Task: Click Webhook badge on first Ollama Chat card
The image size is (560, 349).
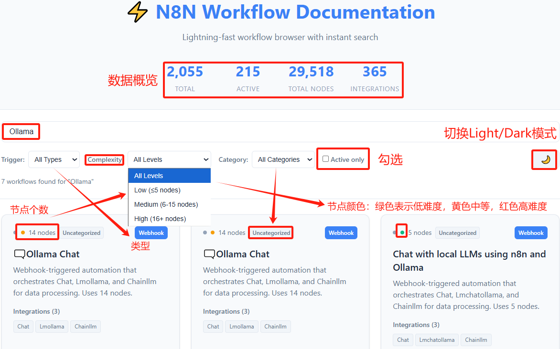Action: click(151, 233)
